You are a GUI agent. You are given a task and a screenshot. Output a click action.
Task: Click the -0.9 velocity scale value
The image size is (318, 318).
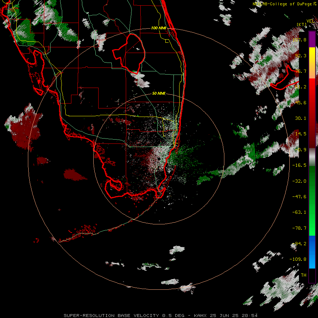[x=301, y=150]
